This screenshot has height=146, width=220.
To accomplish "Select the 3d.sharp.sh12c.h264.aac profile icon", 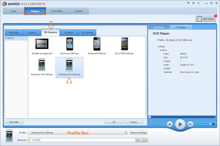I will tap(69, 65).
